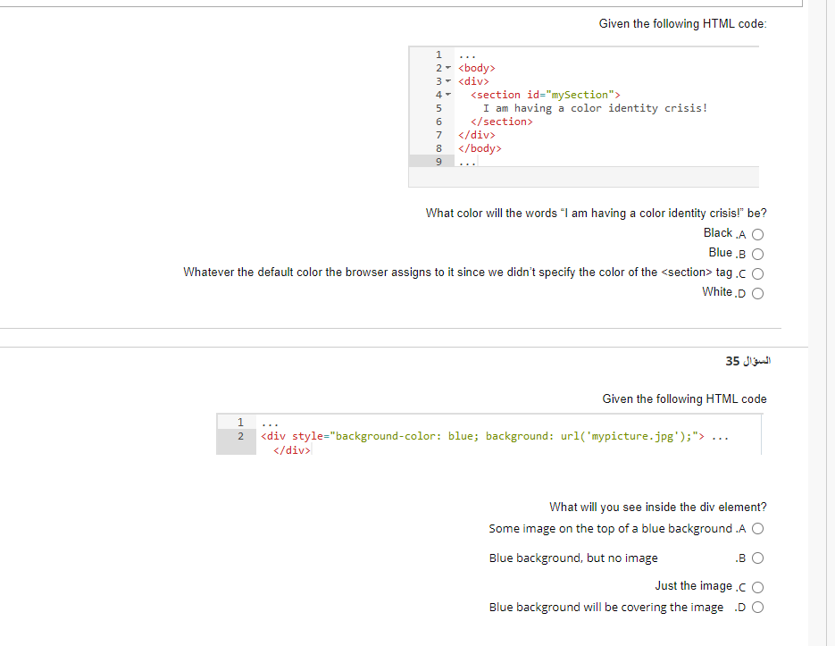Screen dimensions: 835x646
Task: Click the 'Given the following HTML code:' heading of first question
Action: coord(682,24)
